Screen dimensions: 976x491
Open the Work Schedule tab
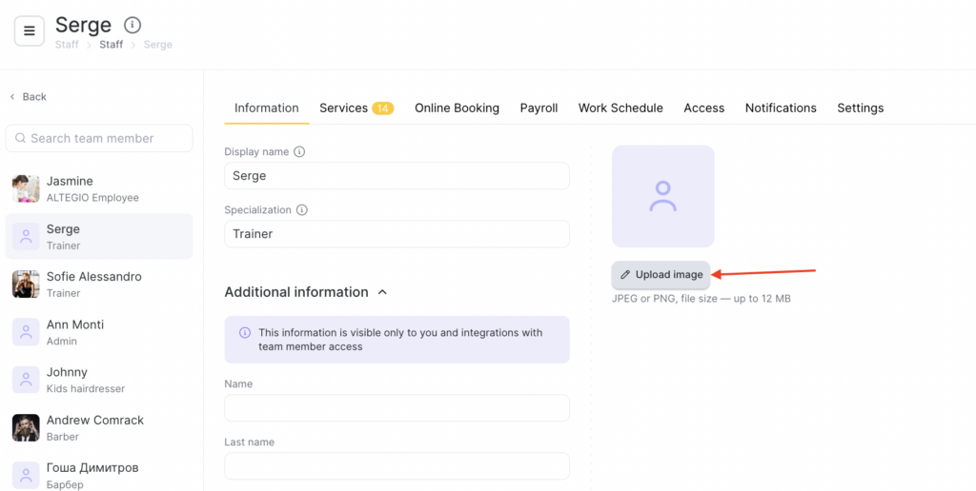[620, 108]
